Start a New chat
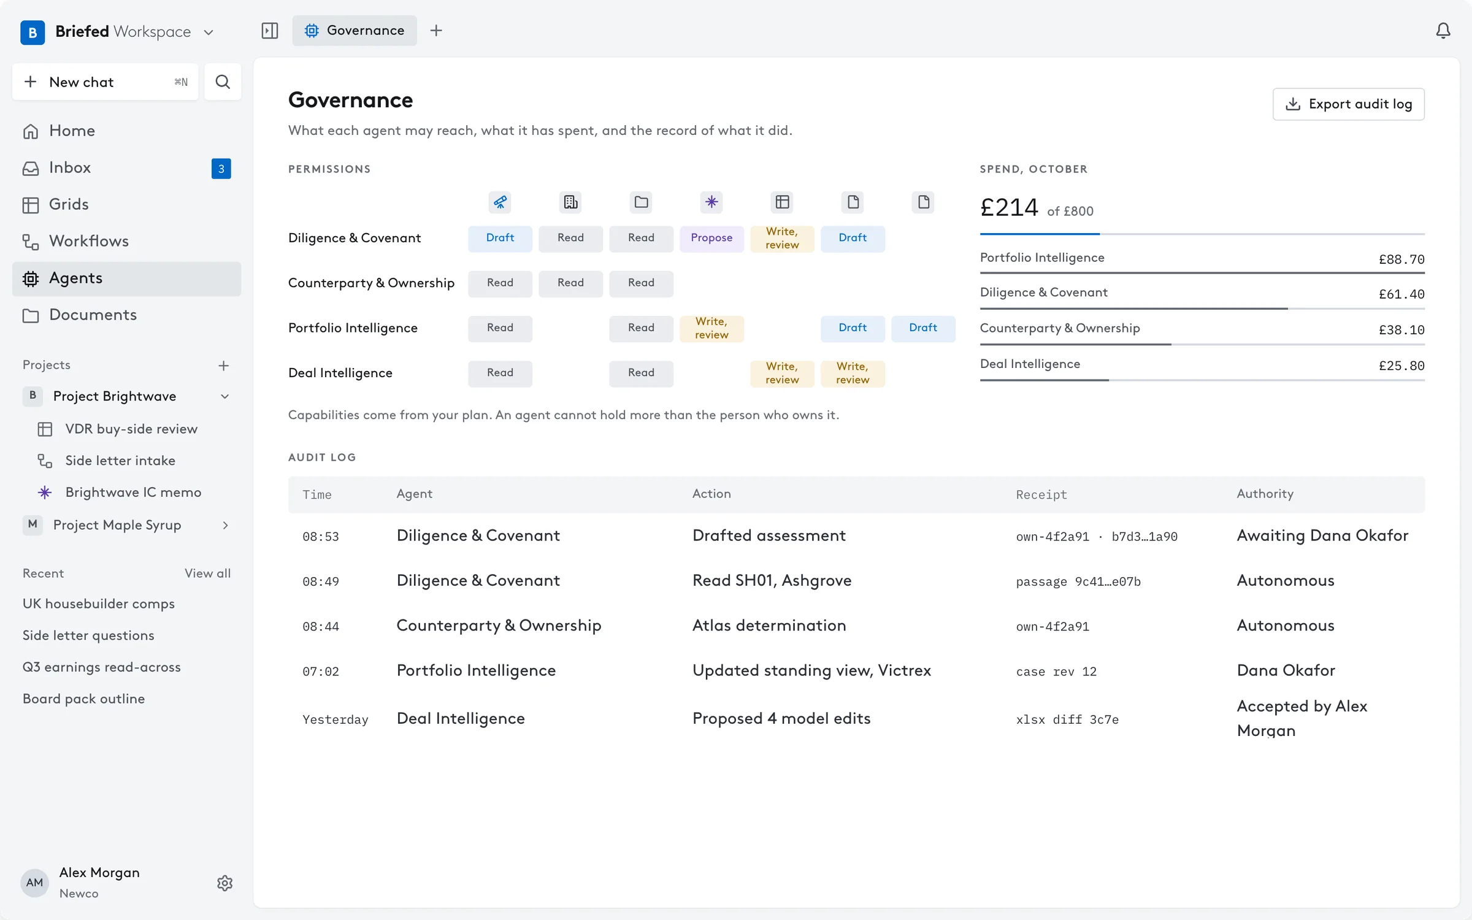 105,82
